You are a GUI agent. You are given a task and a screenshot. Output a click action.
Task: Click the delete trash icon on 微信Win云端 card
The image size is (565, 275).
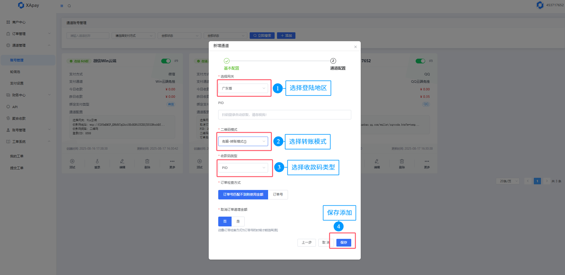point(147,162)
